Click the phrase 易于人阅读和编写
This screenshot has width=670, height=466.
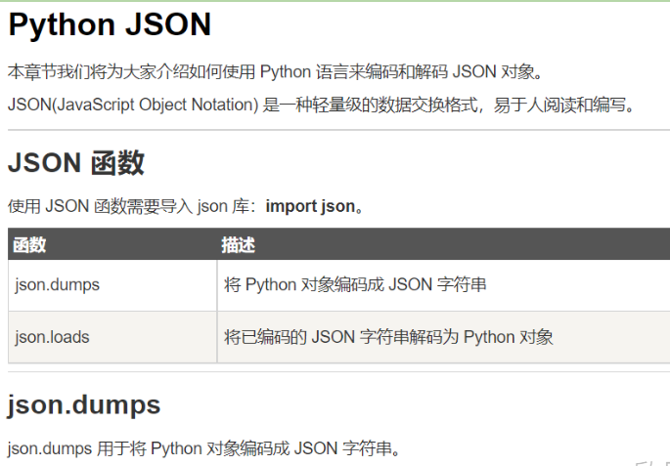pos(560,105)
